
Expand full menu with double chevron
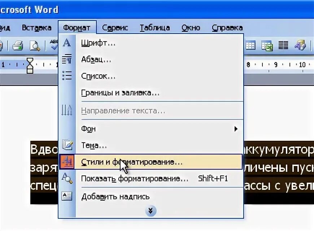point(151,211)
